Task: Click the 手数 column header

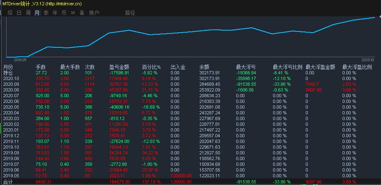Action: point(40,67)
